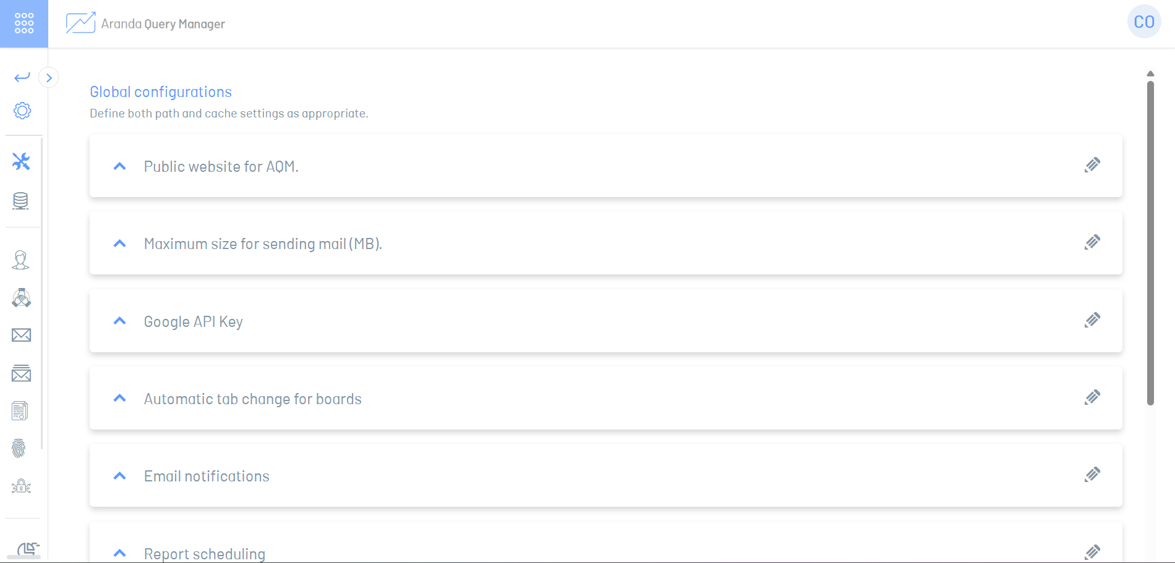
Task: Collapse the Email notifications section
Action: click(x=120, y=476)
